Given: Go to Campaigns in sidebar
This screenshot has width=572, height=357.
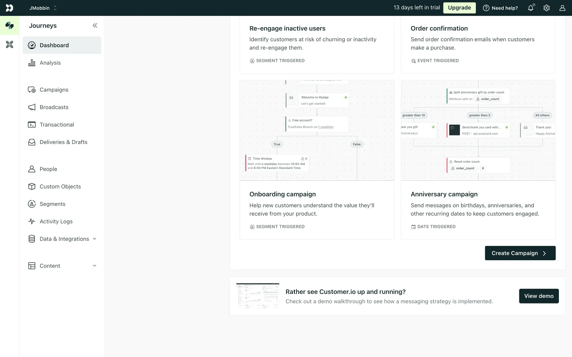Looking at the screenshot, I should click(x=54, y=90).
